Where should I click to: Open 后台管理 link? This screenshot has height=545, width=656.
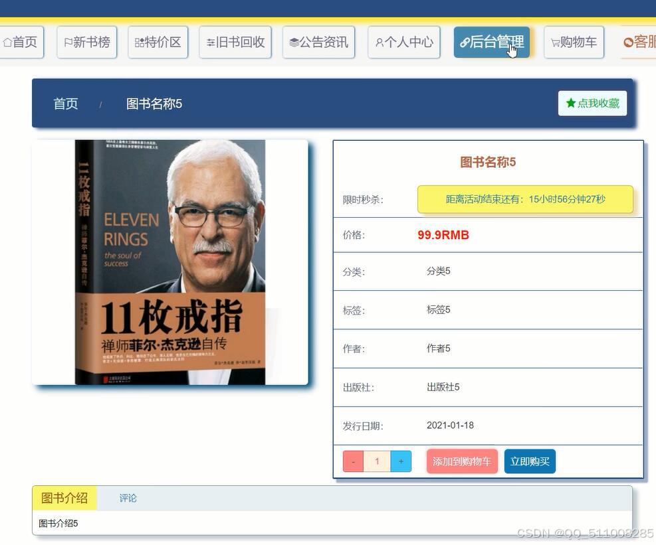tap(492, 42)
